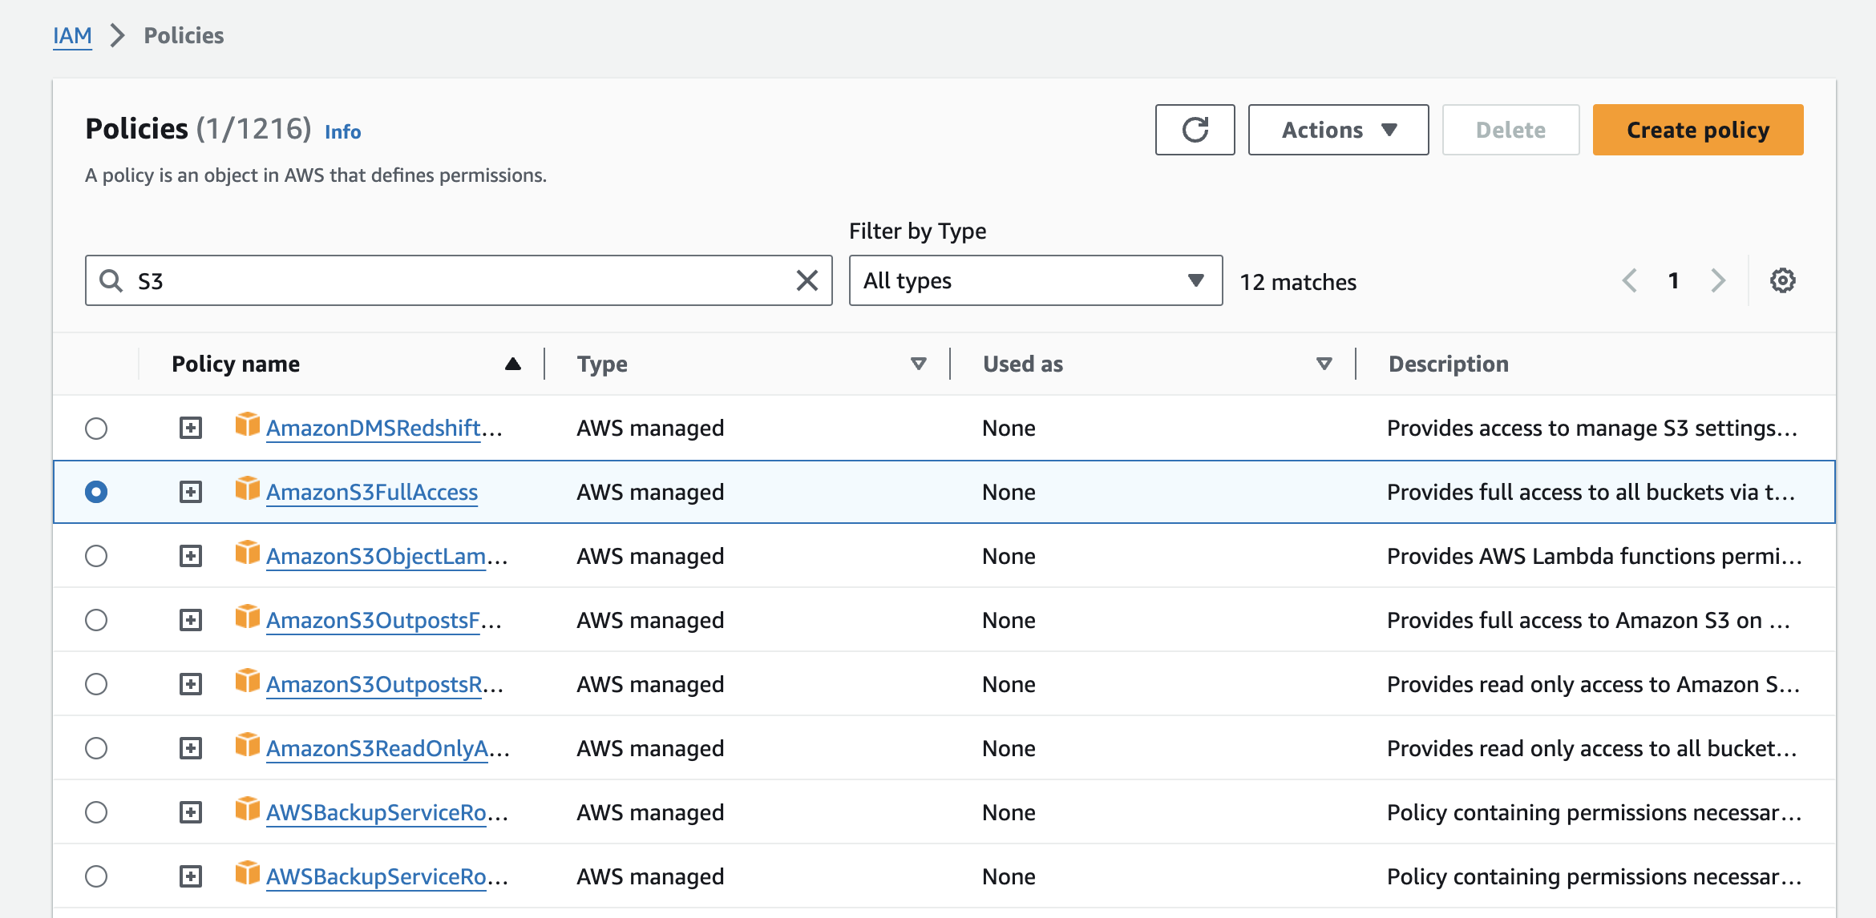Open the AmazonS3FullAccess policy link
This screenshot has width=1876, height=918.
coord(372,492)
